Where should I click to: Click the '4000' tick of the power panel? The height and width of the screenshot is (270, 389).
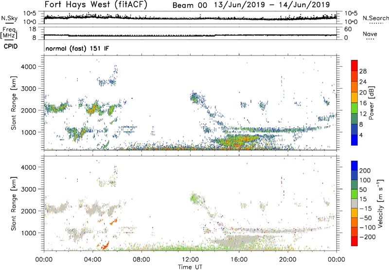coord(29,67)
